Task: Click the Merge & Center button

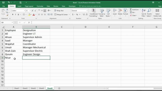Action: pos(61,15)
